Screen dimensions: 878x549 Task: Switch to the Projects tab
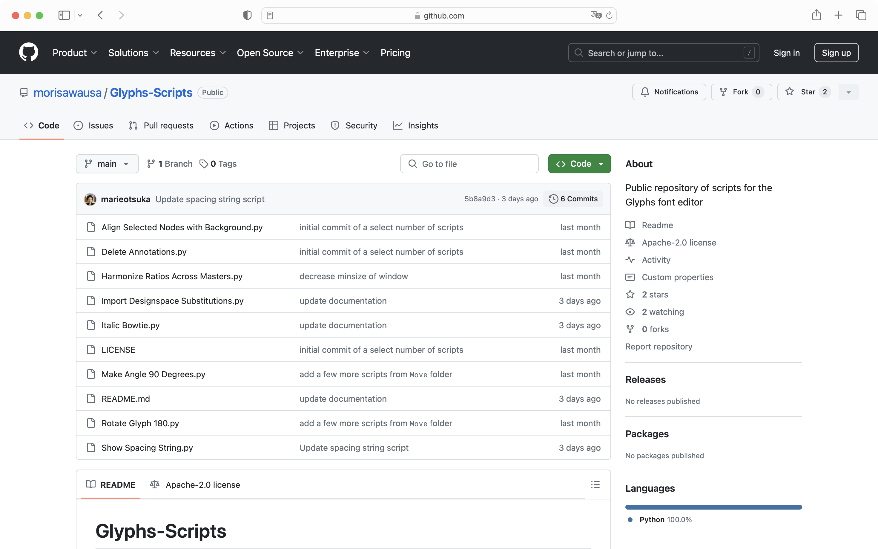coord(292,126)
